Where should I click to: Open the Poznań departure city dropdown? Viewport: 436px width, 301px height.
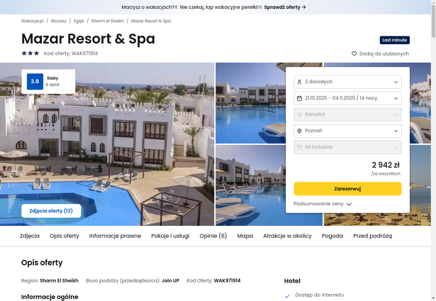coord(348,131)
